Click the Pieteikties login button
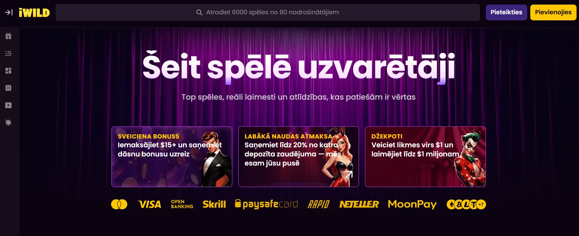Image resolution: width=579 pixels, height=236 pixels. pos(506,12)
